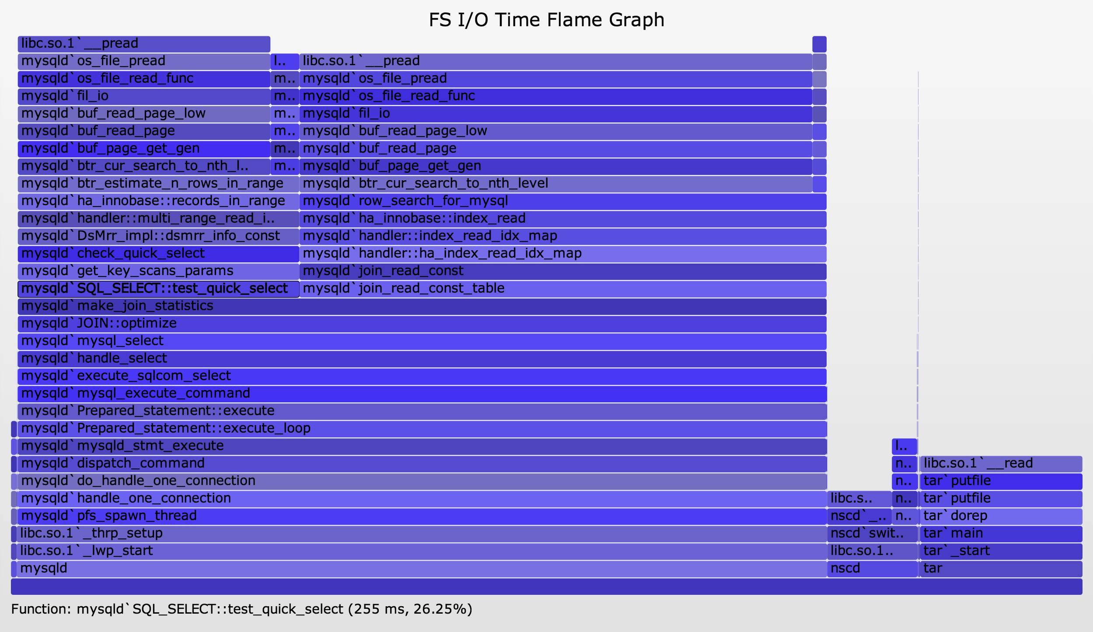This screenshot has height=632, width=1093.
Task: Click the mysqld`SQL_SELECT::test_quick_select frame
Action: point(158,289)
